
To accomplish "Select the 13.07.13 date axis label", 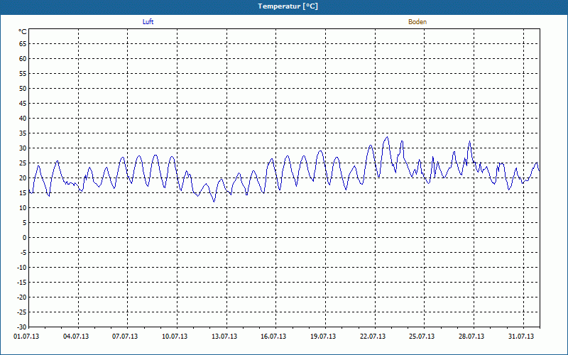I will 224,337.
